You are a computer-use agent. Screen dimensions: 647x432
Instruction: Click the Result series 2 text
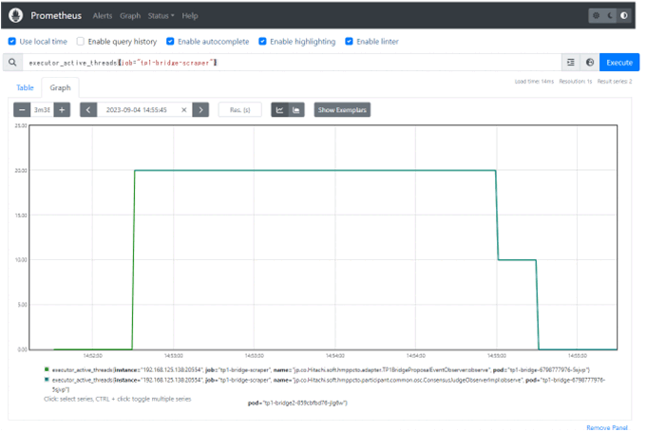(615, 82)
